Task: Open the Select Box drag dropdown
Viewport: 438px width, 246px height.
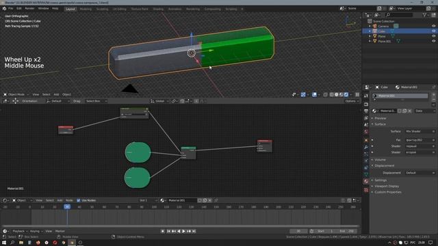Action: click(x=96, y=101)
